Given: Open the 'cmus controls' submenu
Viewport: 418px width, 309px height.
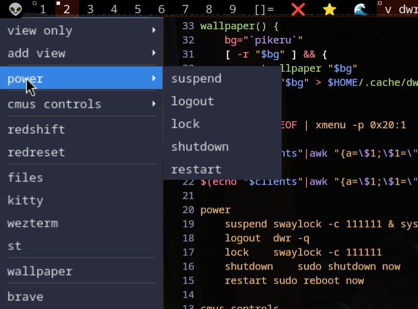Looking at the screenshot, I should [x=81, y=104].
